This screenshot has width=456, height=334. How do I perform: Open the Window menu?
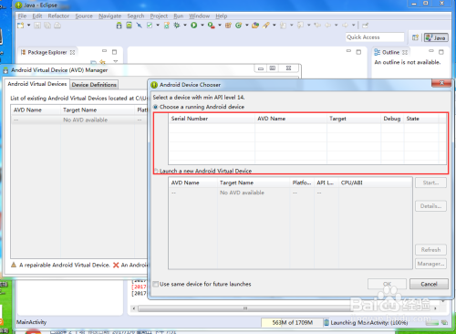coord(200,16)
